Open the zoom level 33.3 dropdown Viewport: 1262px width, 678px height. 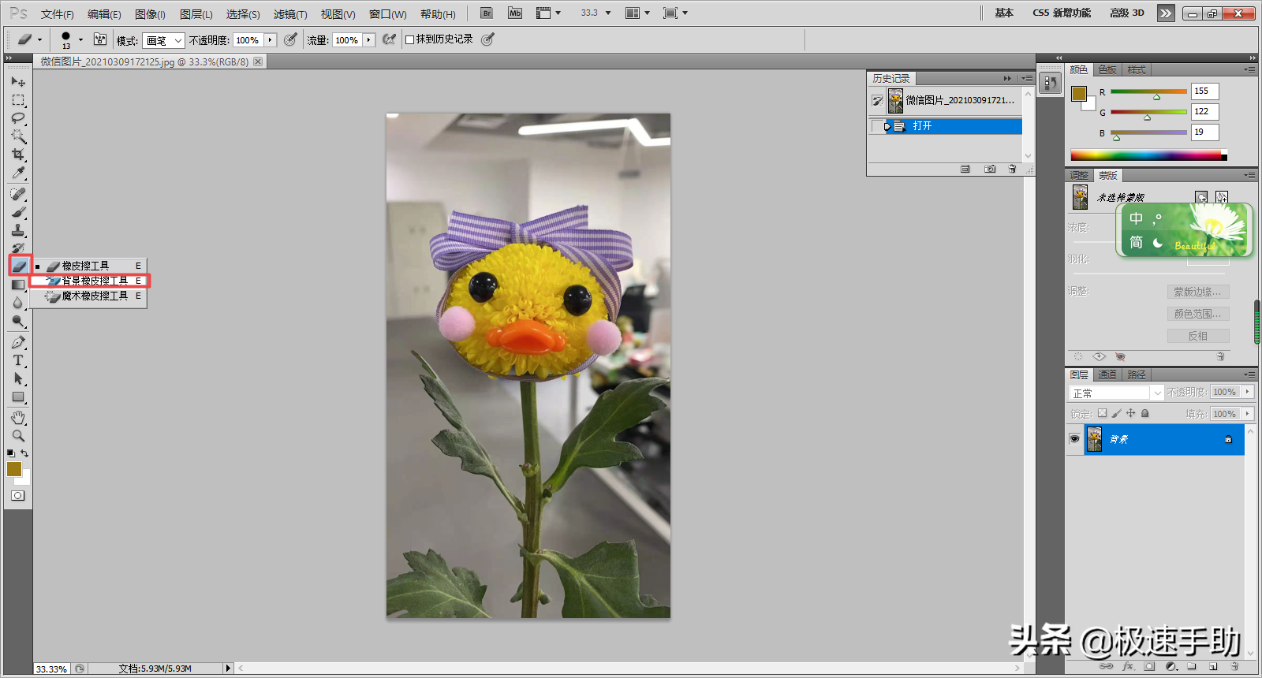[x=608, y=13]
